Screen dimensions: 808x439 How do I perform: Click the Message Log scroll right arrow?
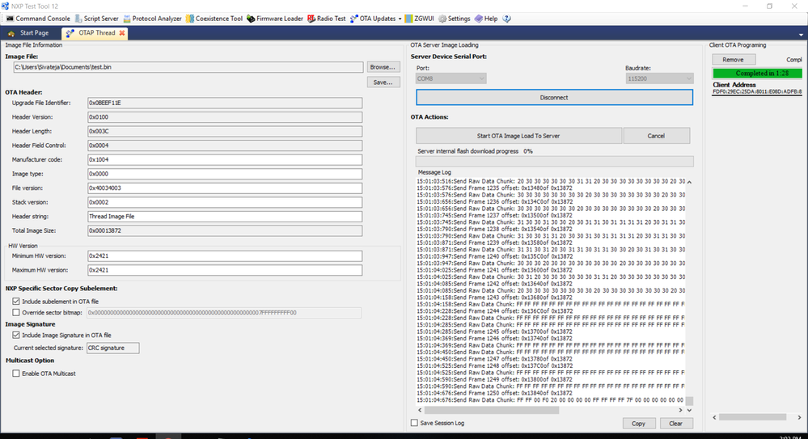tap(680, 410)
